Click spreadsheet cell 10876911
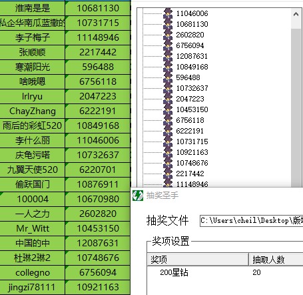The image size is (303, 295). [98, 184]
